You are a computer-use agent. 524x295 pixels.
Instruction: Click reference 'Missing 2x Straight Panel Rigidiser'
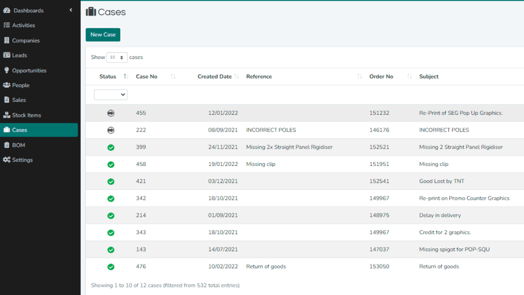point(290,147)
